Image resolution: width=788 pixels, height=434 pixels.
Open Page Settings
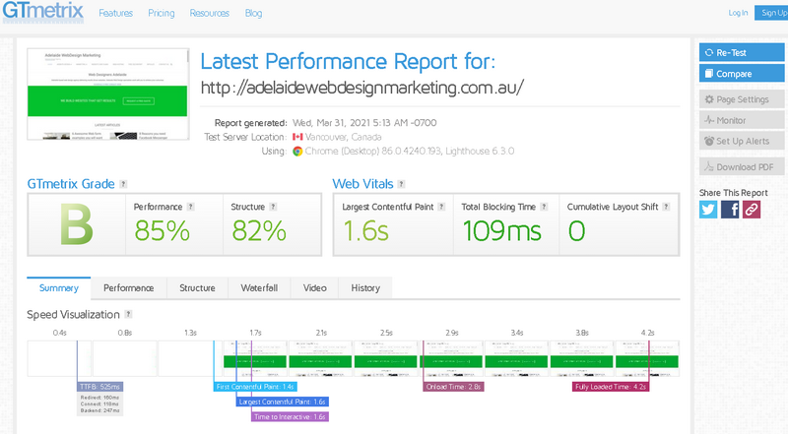click(742, 99)
